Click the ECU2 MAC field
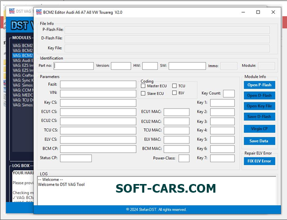This screenshot has height=220, width=287. pos(176,121)
